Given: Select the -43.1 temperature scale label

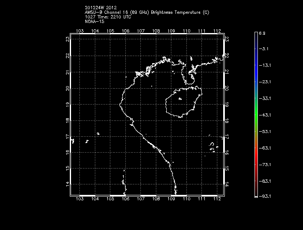Looking at the screenshot, I should click(265, 115).
